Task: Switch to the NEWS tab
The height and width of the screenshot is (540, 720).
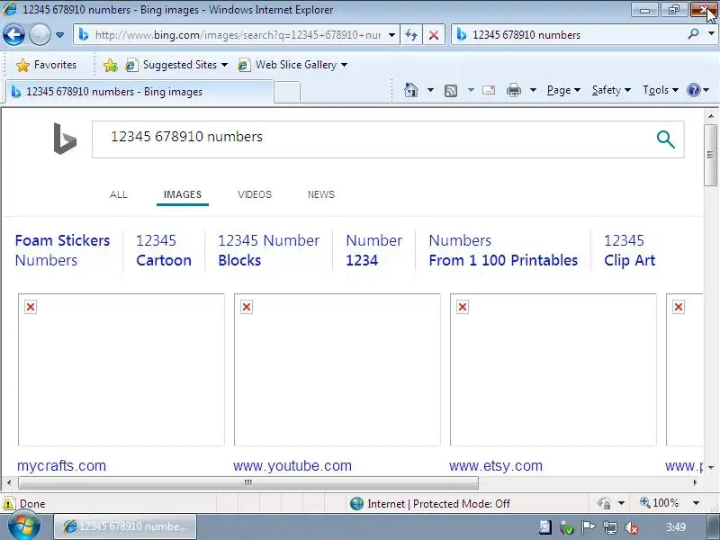Action: pyautogui.click(x=321, y=194)
